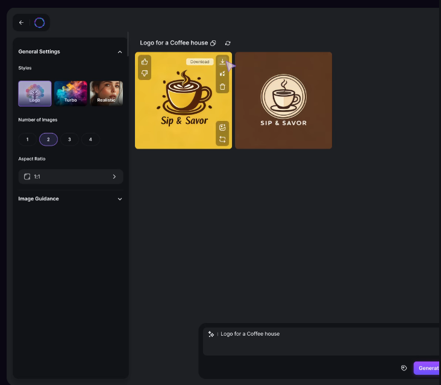Click the Download tooltip label
This screenshot has width=441, height=385.
(x=199, y=62)
